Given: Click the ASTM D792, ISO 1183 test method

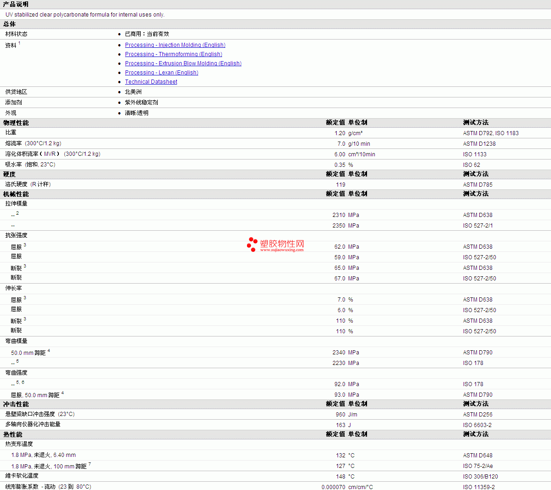Looking at the screenshot, I should click(x=490, y=133).
